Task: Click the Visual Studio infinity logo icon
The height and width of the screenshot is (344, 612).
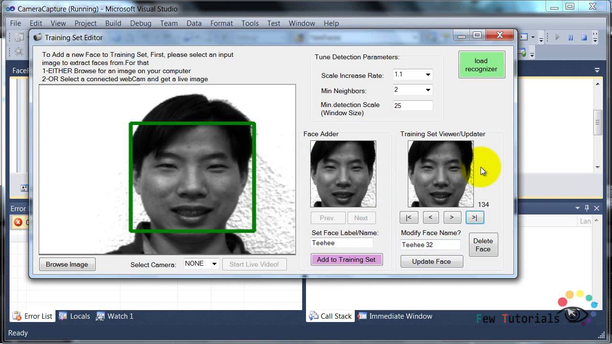Action: tap(10, 9)
